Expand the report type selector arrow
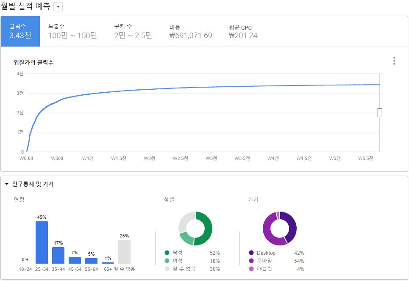The height and width of the screenshot is (281, 409). point(57,7)
